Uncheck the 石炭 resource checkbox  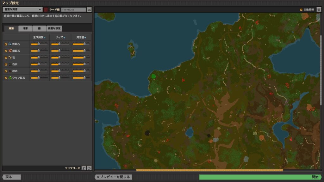(6, 64)
